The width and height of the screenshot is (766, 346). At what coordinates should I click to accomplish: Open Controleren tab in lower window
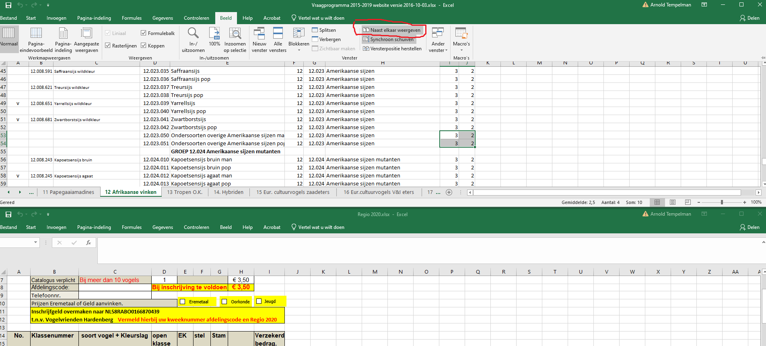click(x=196, y=227)
